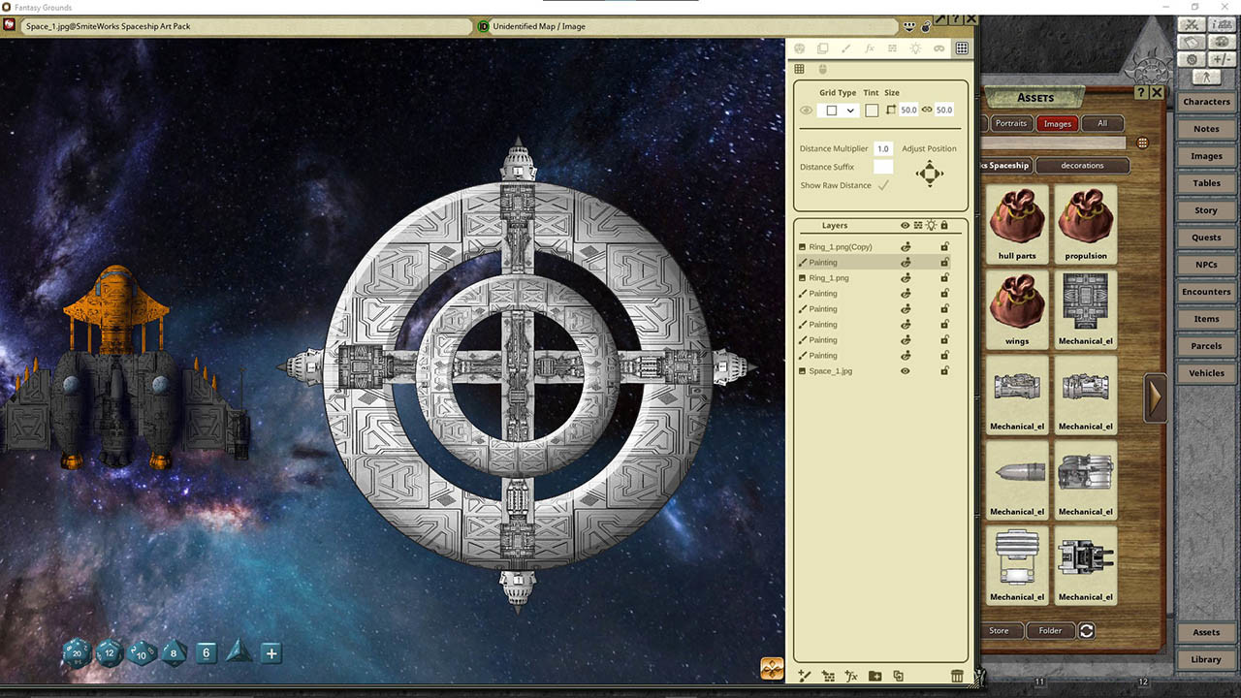Duplicate the current layer using the copy icon

click(898, 676)
